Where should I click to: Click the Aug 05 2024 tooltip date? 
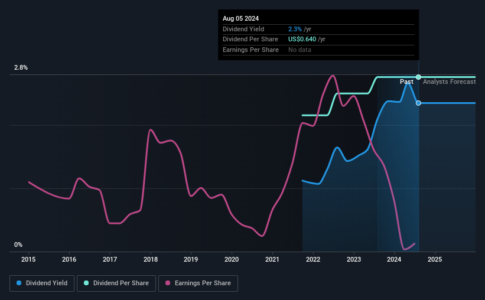[240, 18]
